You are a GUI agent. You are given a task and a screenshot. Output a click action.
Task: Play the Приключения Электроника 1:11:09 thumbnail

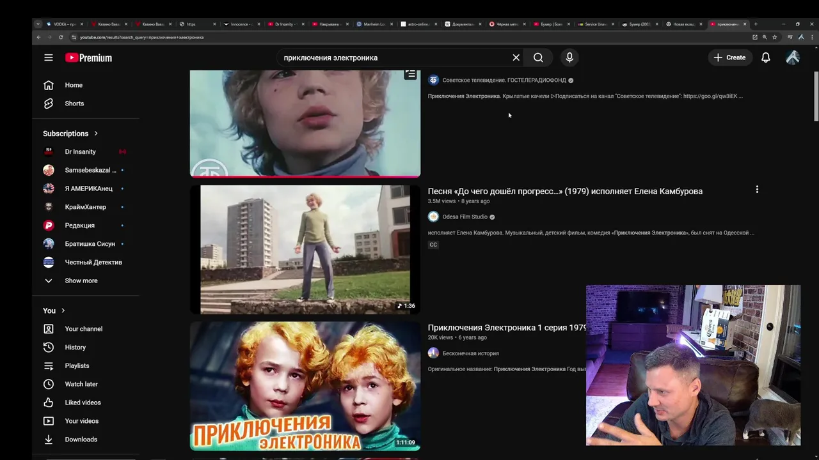point(305,386)
